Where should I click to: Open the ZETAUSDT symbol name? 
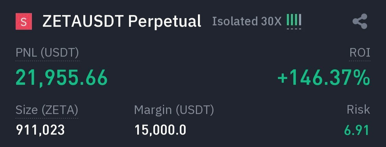(83, 21)
